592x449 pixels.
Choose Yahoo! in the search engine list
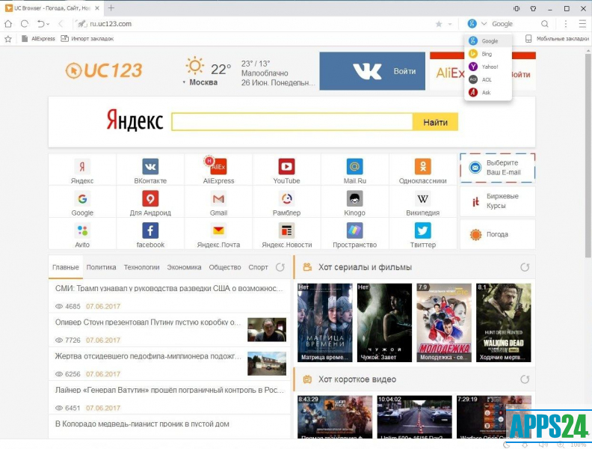point(490,67)
